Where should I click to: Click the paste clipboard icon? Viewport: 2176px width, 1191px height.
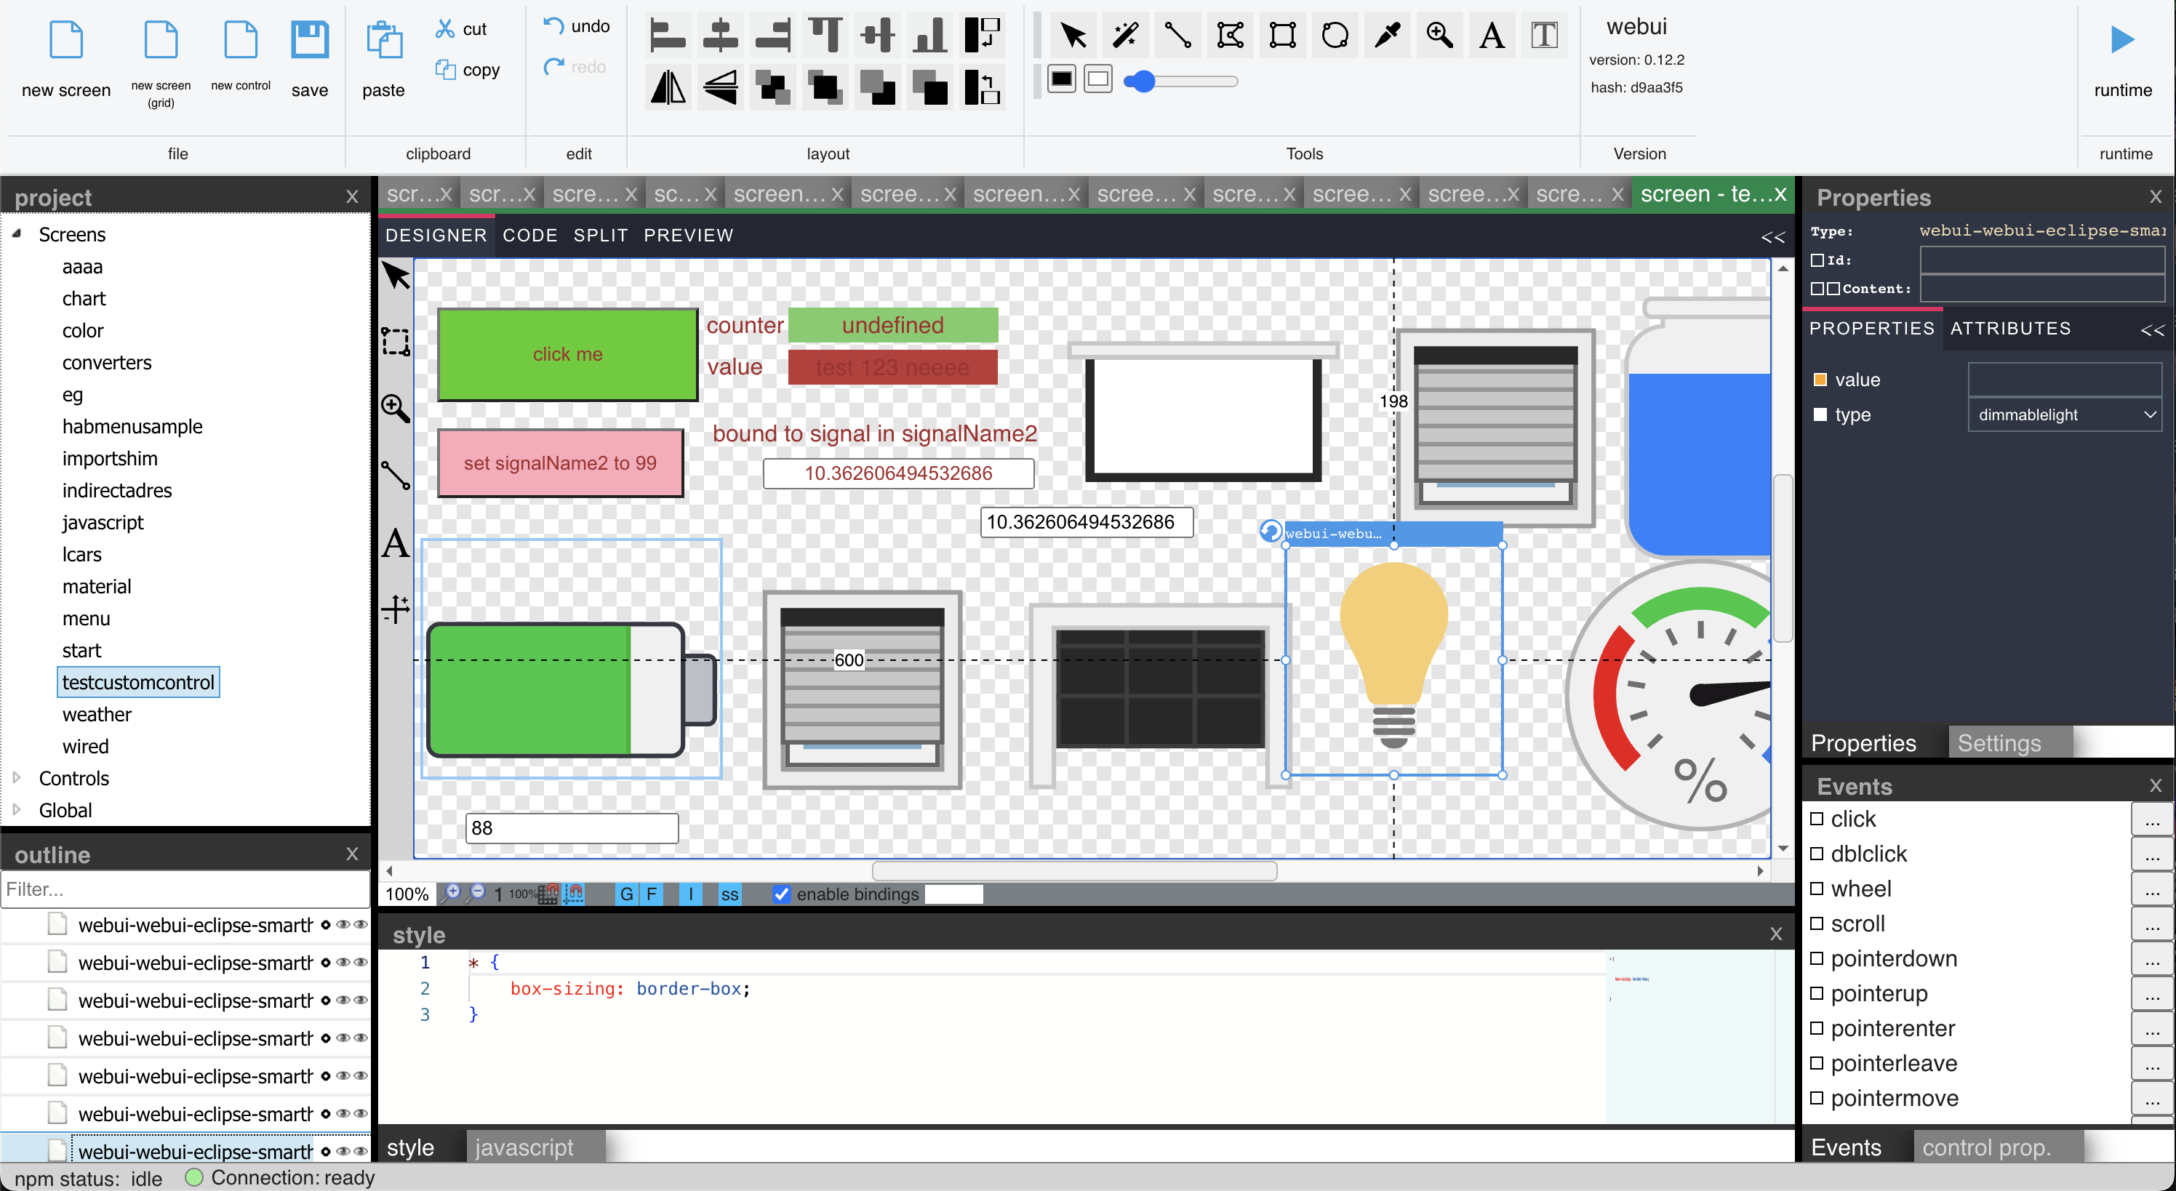tap(383, 41)
